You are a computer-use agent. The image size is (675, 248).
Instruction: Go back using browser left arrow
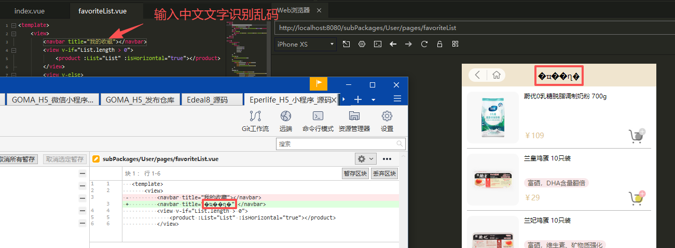click(393, 44)
